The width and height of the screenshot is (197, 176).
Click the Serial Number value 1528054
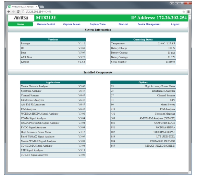click(x=171, y=62)
